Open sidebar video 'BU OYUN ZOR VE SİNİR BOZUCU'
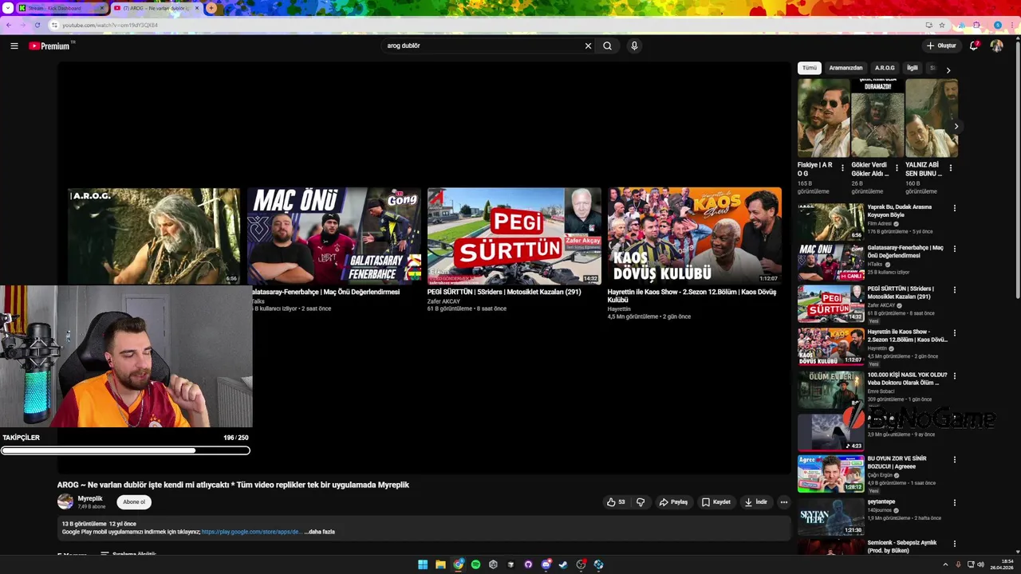 point(830,474)
